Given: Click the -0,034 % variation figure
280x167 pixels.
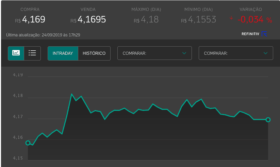Looking at the screenshot, I should point(254,20).
